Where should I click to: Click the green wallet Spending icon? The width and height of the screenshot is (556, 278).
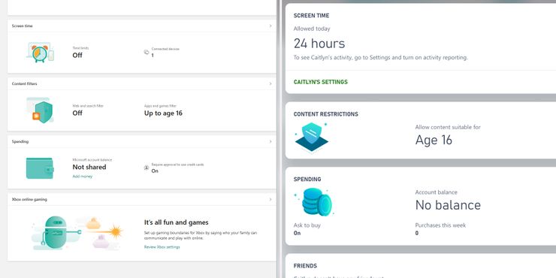(x=40, y=168)
